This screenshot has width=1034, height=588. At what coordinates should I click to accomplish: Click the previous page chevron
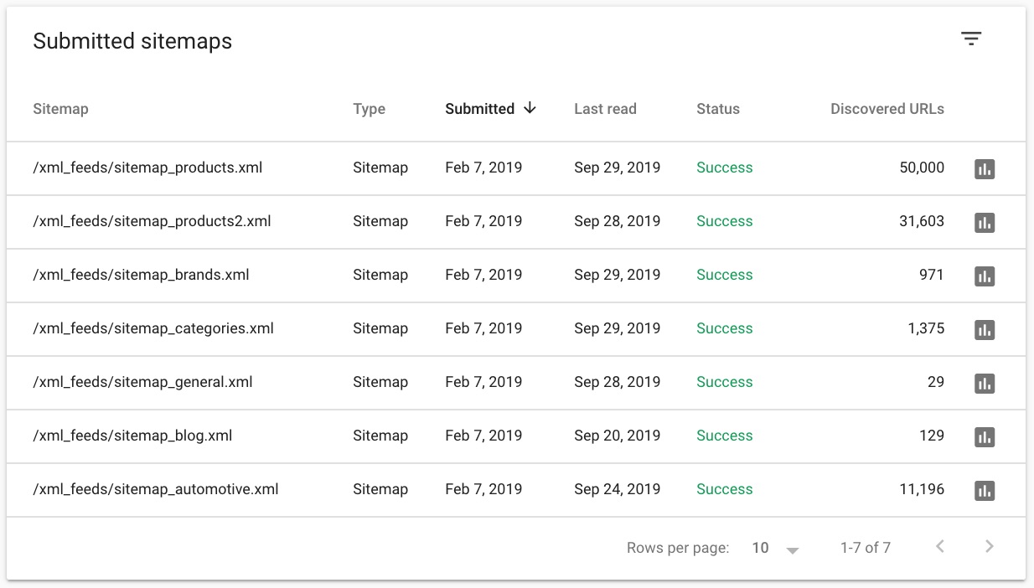click(x=939, y=546)
